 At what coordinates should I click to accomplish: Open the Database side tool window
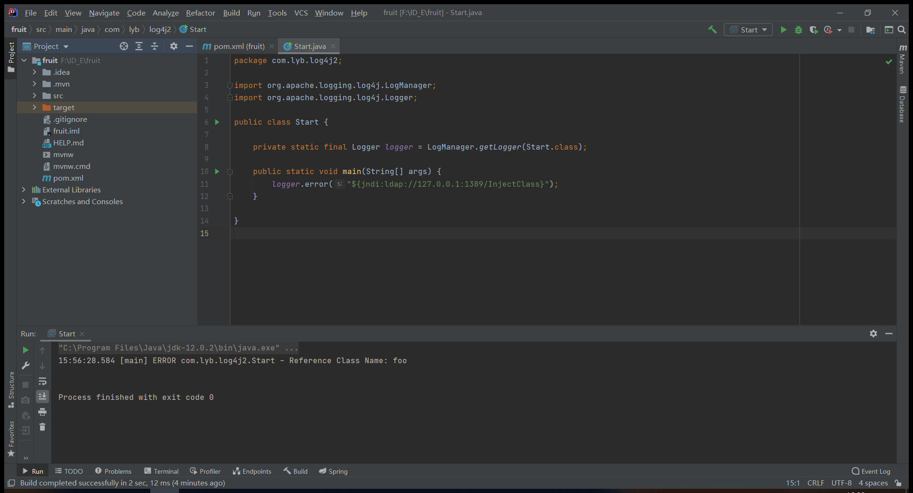click(x=902, y=104)
